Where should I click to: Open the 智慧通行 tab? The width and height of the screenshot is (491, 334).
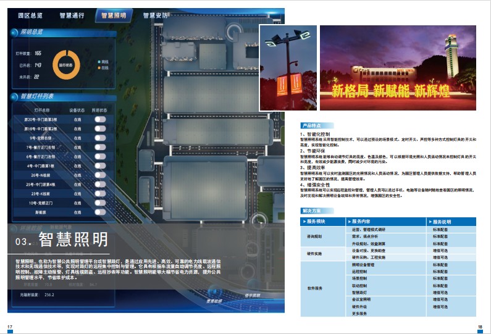tap(72, 15)
